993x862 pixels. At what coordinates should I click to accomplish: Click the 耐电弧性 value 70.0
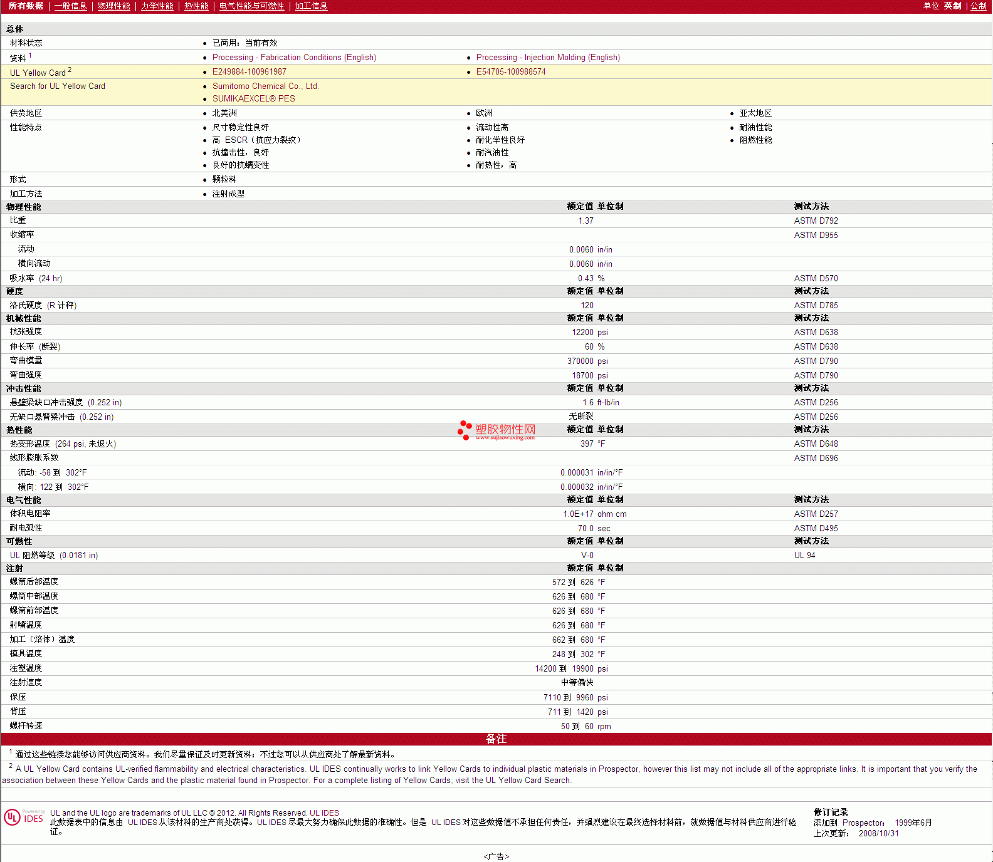586,528
